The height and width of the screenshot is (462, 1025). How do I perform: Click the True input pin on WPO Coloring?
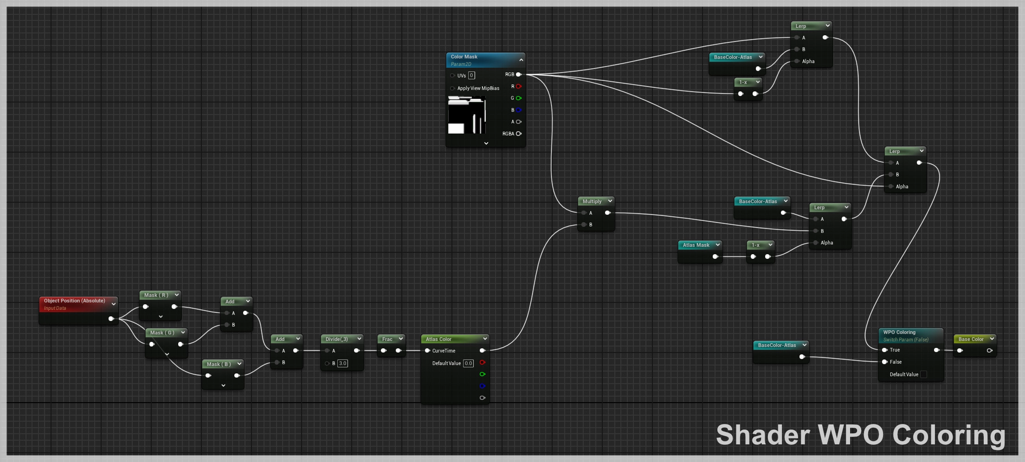tap(885, 350)
